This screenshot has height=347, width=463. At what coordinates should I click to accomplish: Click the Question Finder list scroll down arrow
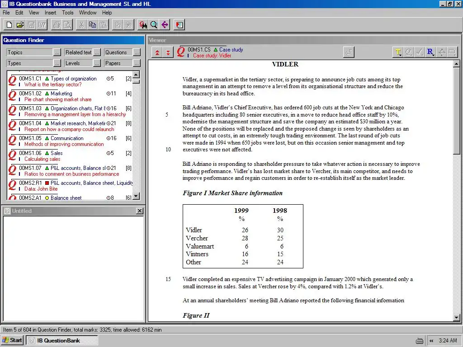[136, 196]
